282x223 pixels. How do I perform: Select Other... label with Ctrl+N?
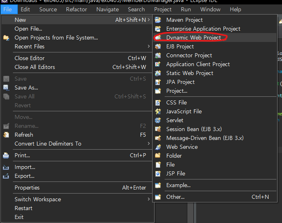click(x=175, y=197)
